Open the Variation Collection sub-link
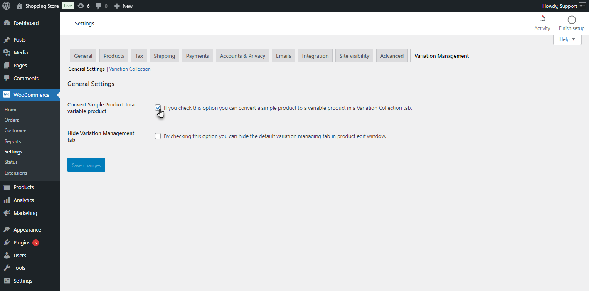 130,69
